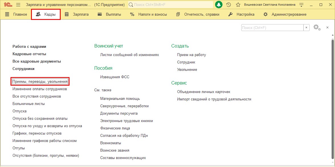The image size is (335, 167).
Task: Focus the Поиск (Ctrl+F) search field
Action: 272,28
